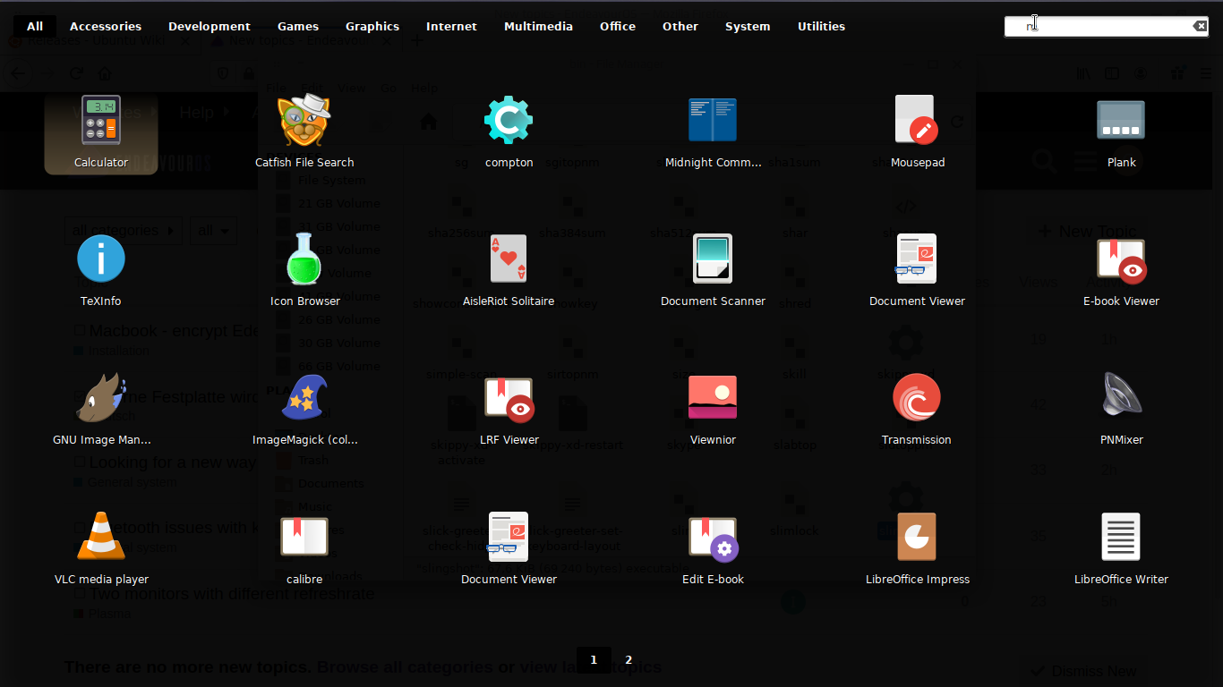Open Document Viewer beside Document Scanner
Viewport: 1223px width, 687px height.
[x=917, y=271]
